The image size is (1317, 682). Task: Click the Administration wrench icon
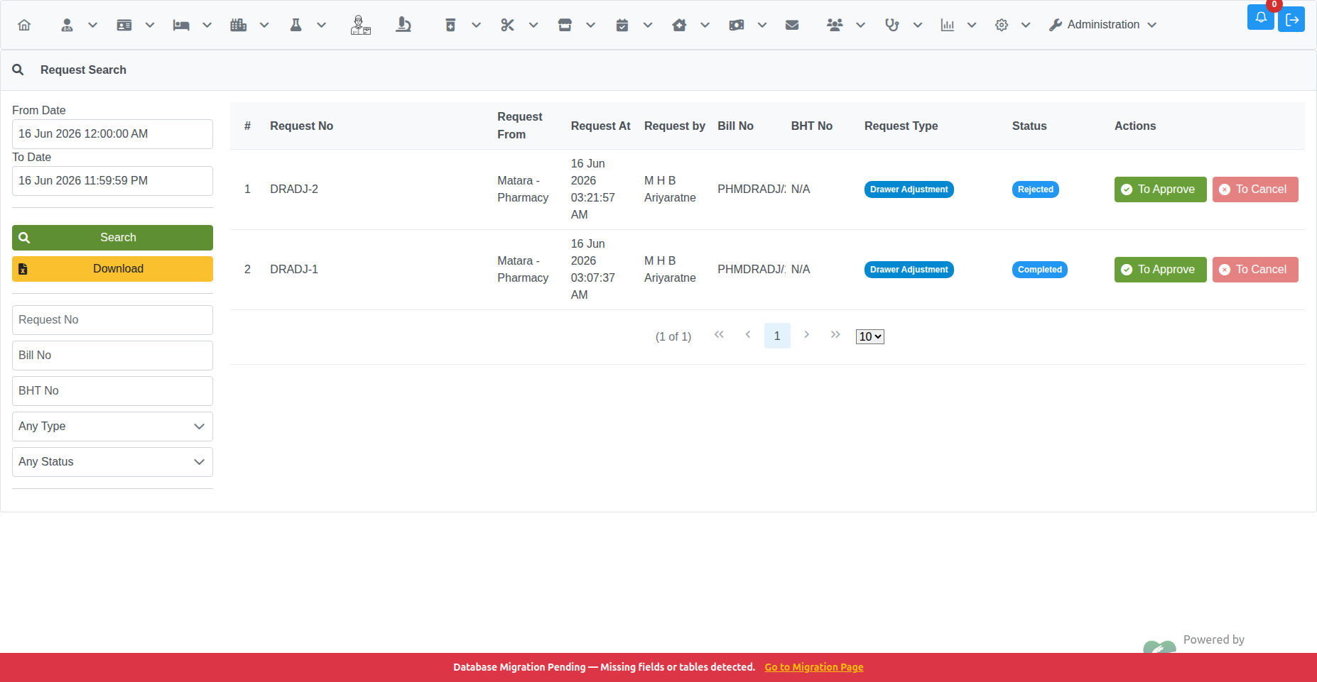pyautogui.click(x=1056, y=25)
